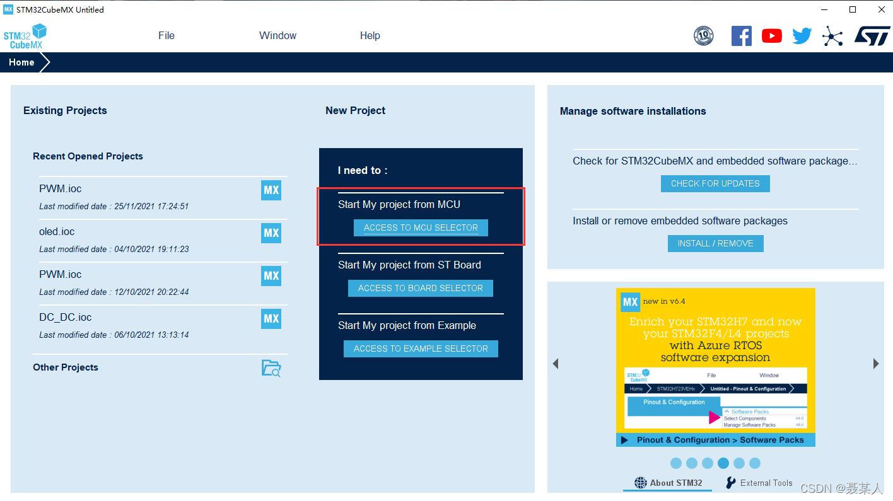Go to the Home breadcrumb
Image resolution: width=893 pixels, height=501 pixels.
click(x=21, y=62)
